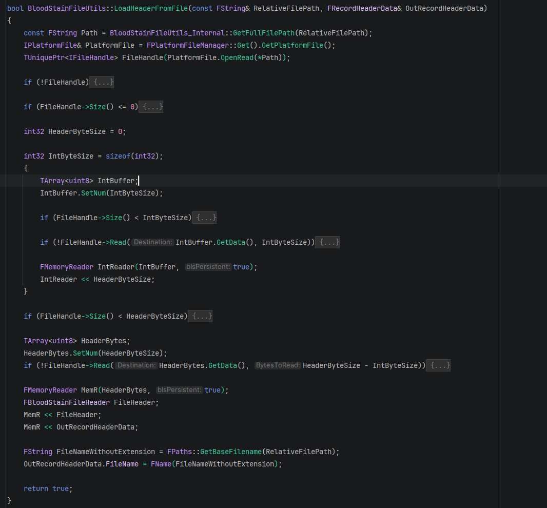This screenshot has width=547, height=508.
Task: Expand folded block after Size() < IntByteSize
Action: 204,218
